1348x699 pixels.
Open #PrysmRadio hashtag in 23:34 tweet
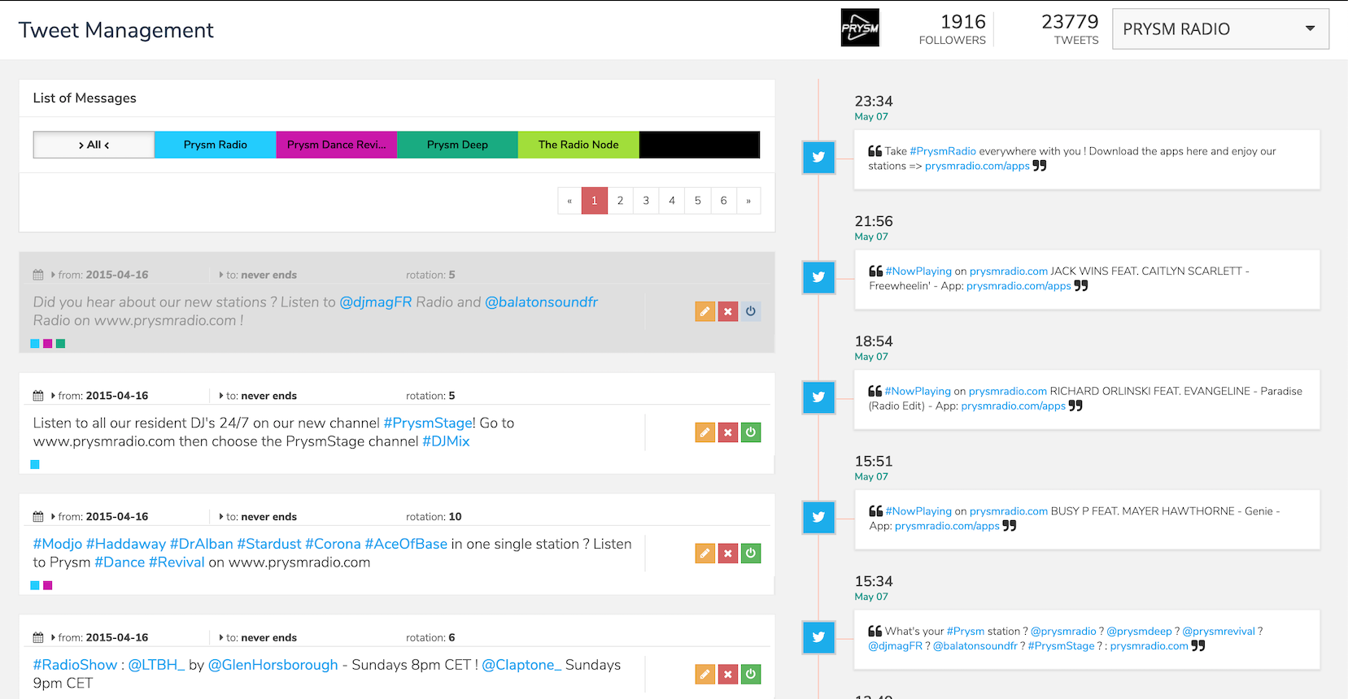click(943, 151)
